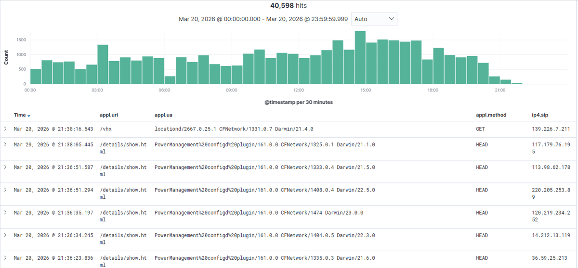Click the tallest histogram bar near 15:00

pos(360,57)
